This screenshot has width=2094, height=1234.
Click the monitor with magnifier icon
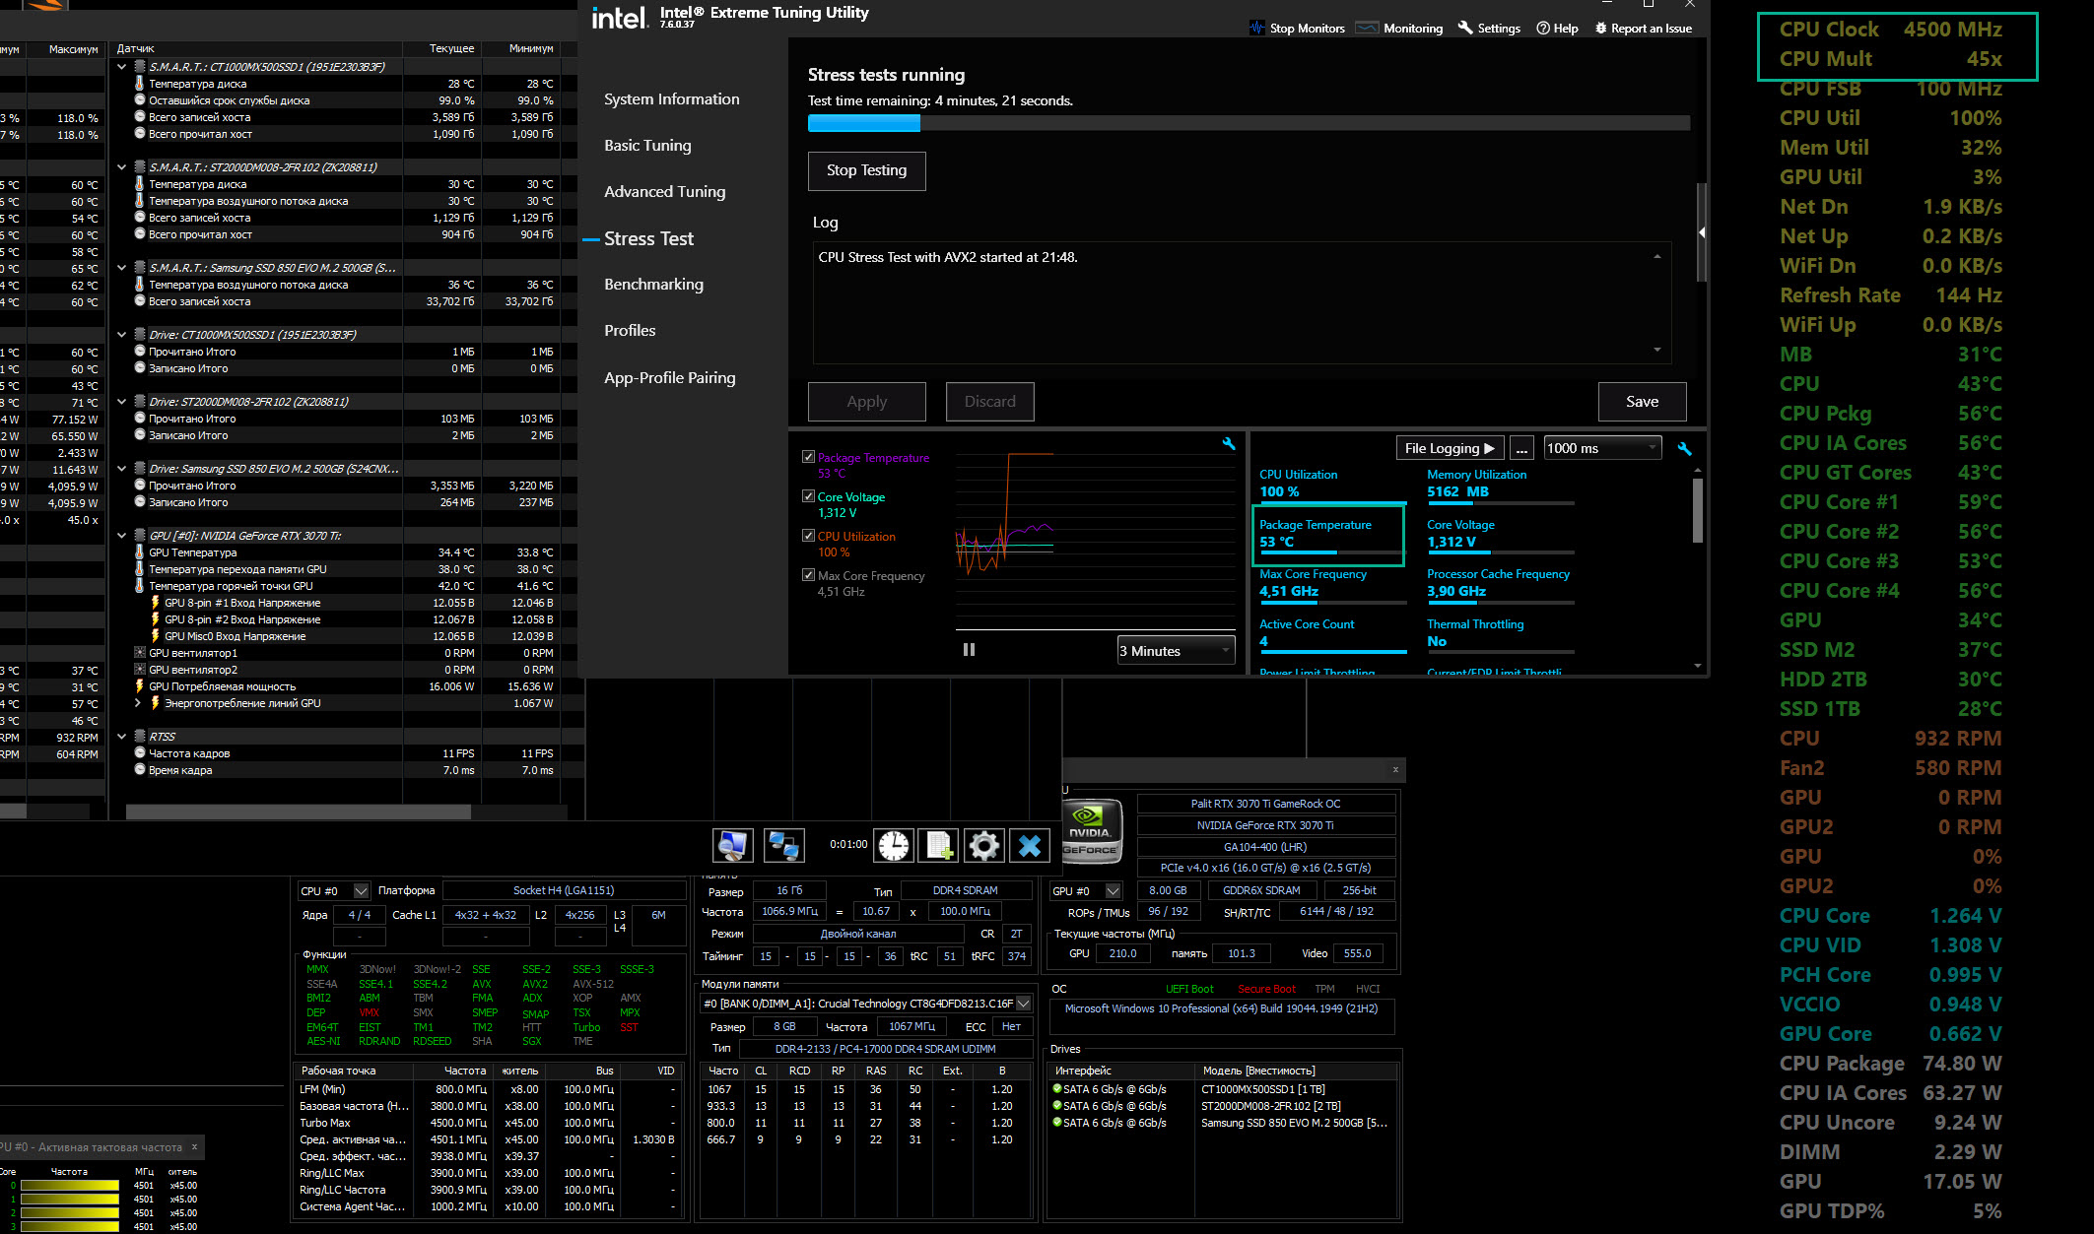732,845
